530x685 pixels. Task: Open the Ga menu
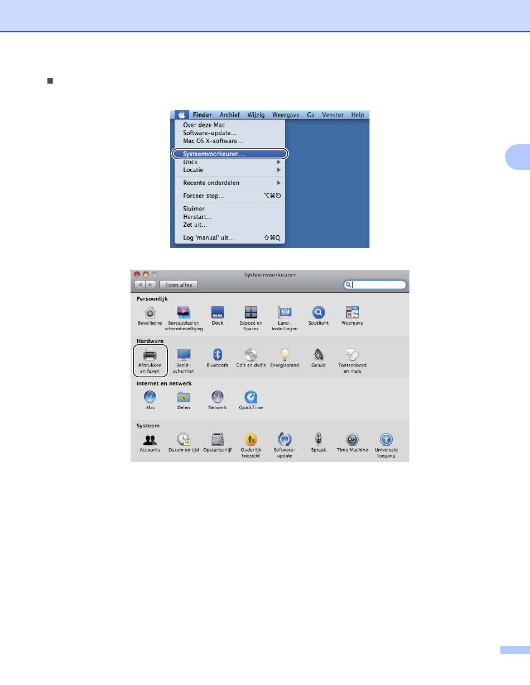coord(311,115)
